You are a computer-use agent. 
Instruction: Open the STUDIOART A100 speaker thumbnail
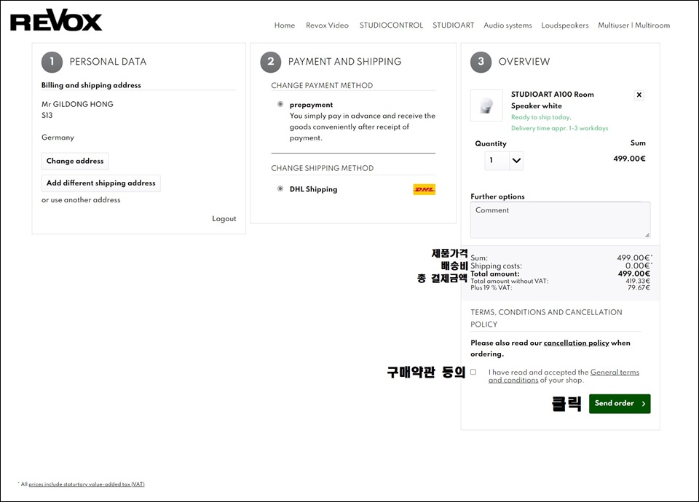pos(486,105)
